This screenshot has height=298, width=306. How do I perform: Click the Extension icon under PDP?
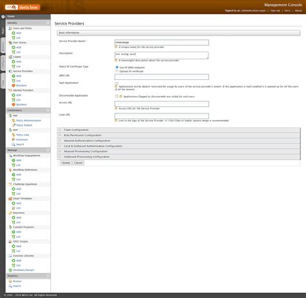pos(14,140)
